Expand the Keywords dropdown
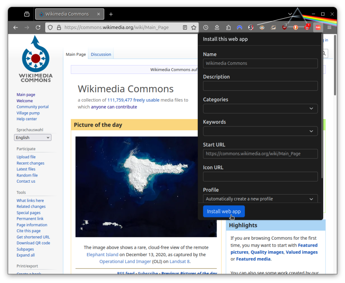This screenshot has height=283, width=345. coord(260,131)
